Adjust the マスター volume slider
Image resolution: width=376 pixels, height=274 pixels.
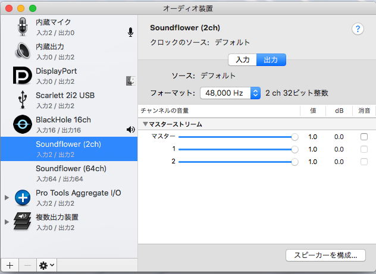[x=239, y=137]
